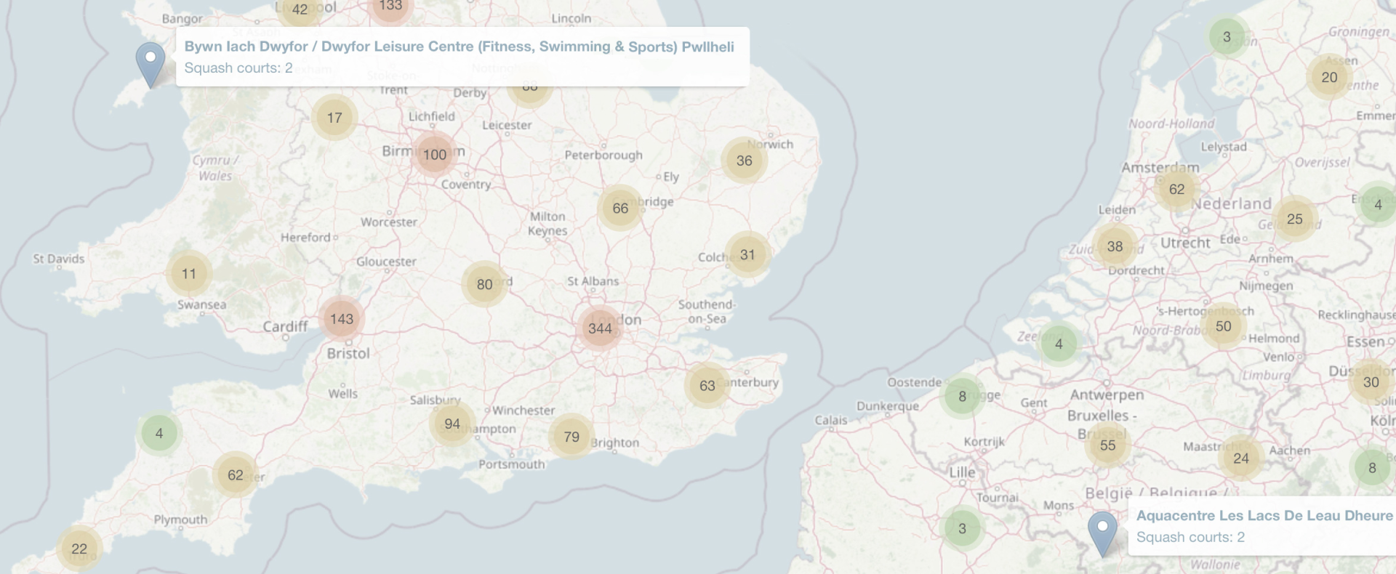Viewport: 1396px width, 574px height.
Task: Click the map pin marker at Pwllheli
Action: click(x=151, y=63)
